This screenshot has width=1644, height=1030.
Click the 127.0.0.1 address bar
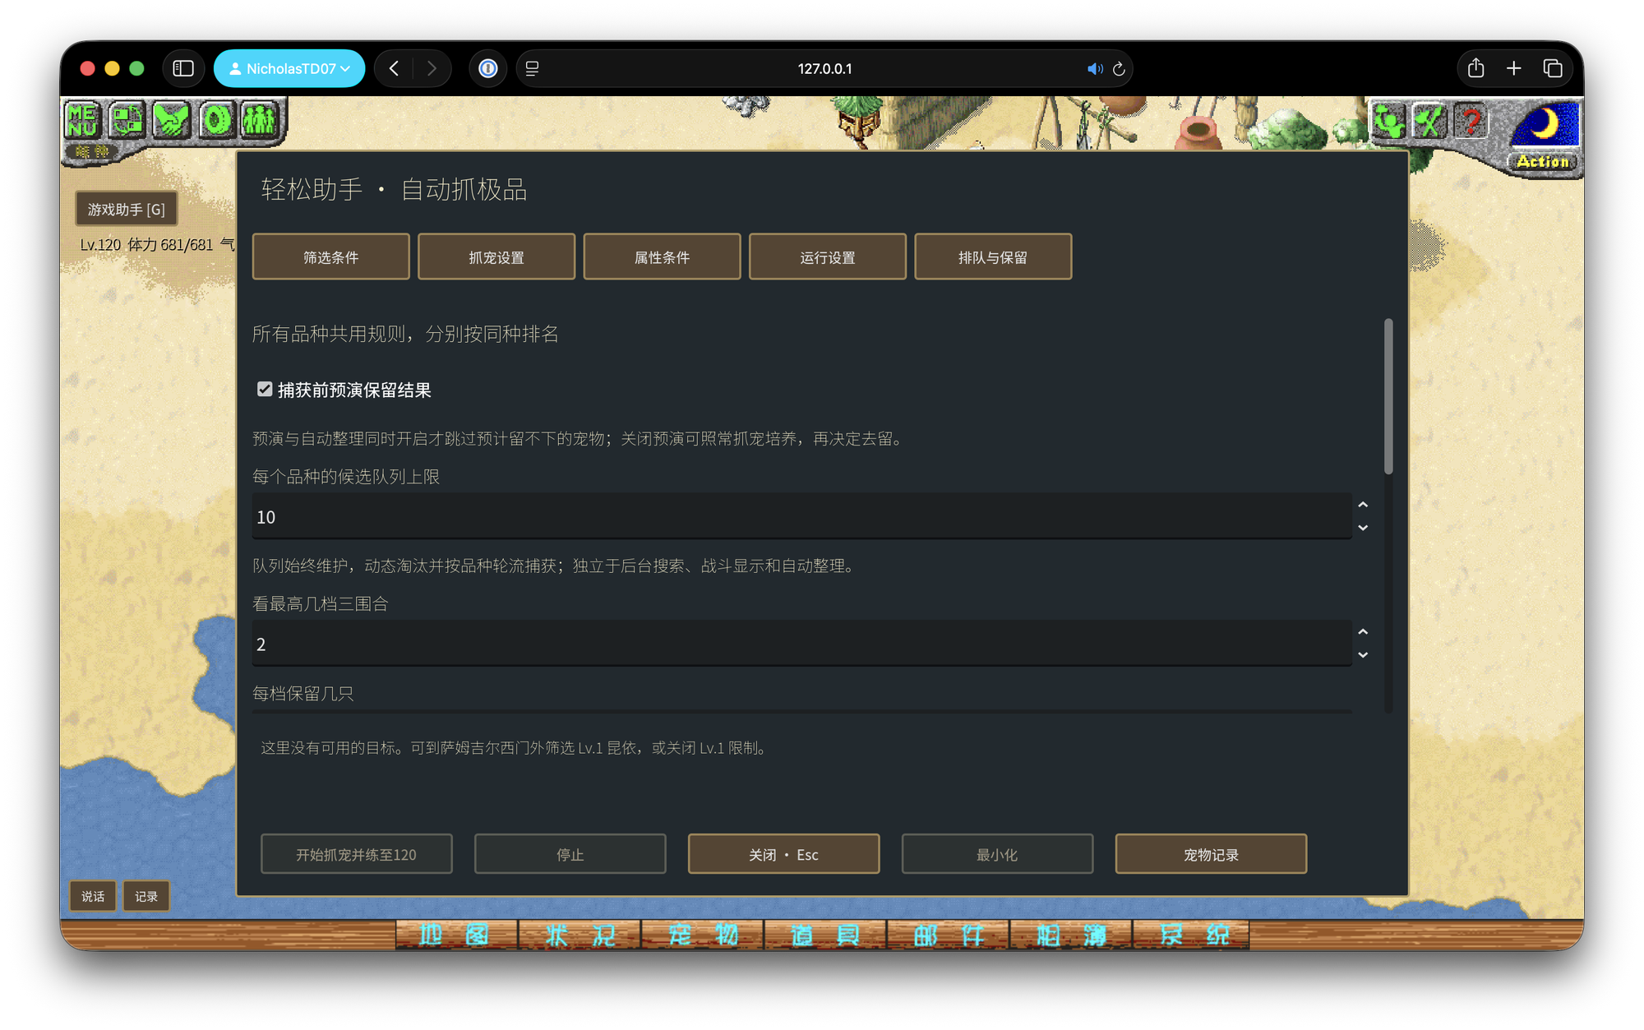[824, 68]
